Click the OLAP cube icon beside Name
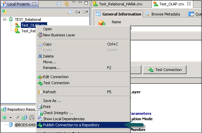The width and height of the screenshot is (202, 133). [102, 23]
